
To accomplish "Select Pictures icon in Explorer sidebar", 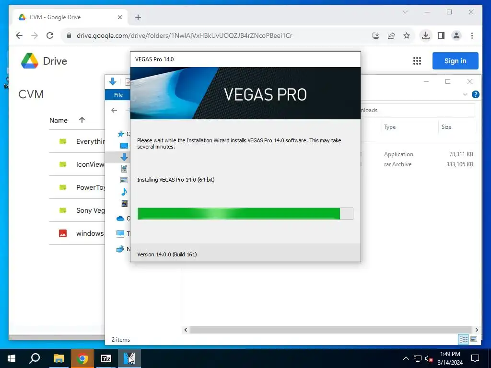I will coord(124,180).
